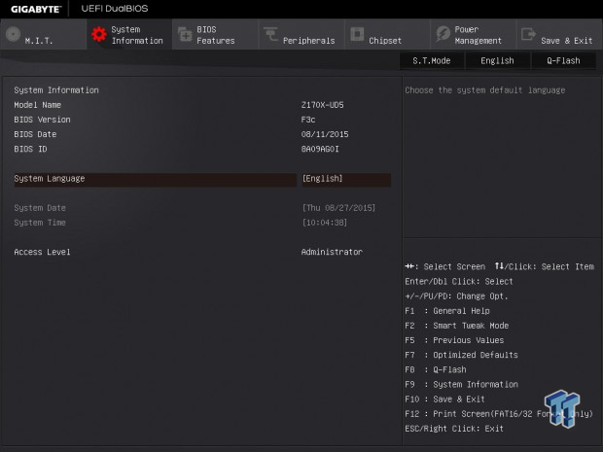The width and height of the screenshot is (603, 452).
Task: Click the Save & Exit door icon
Action: pyautogui.click(x=528, y=34)
